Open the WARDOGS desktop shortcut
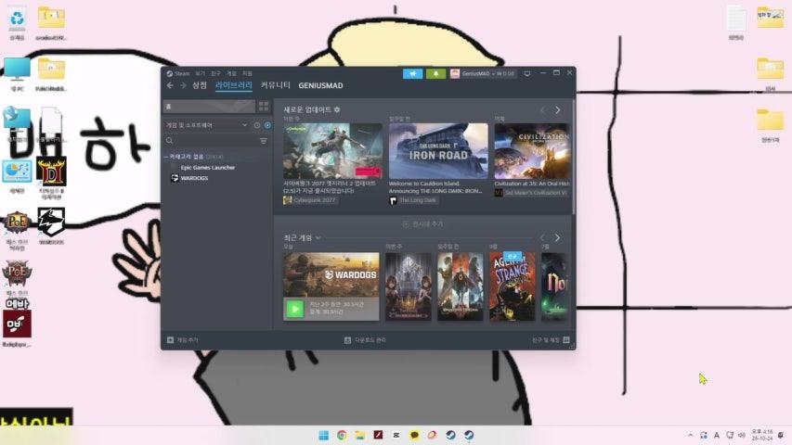Image resolution: width=792 pixels, height=445 pixels. pos(51,226)
